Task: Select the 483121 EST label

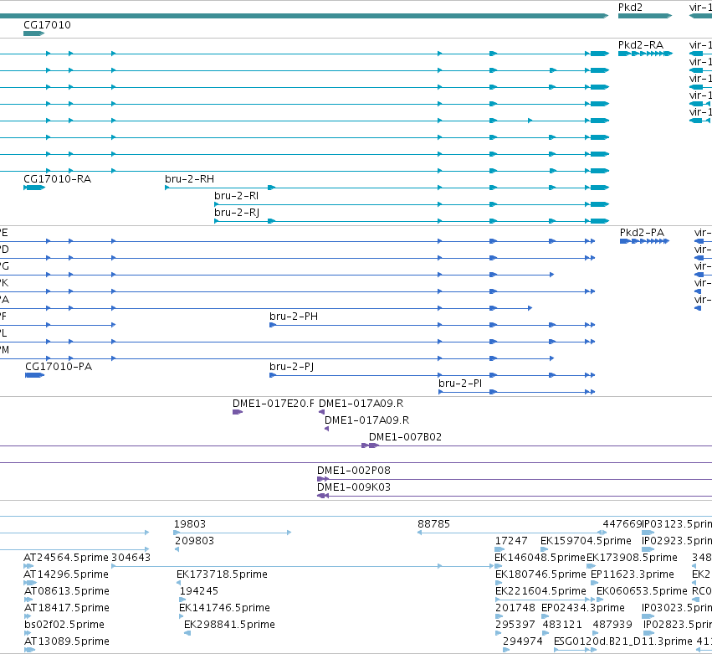Action: tap(562, 625)
